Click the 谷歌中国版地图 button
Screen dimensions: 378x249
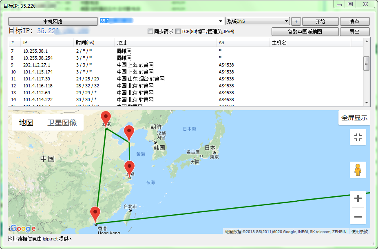point(305,31)
